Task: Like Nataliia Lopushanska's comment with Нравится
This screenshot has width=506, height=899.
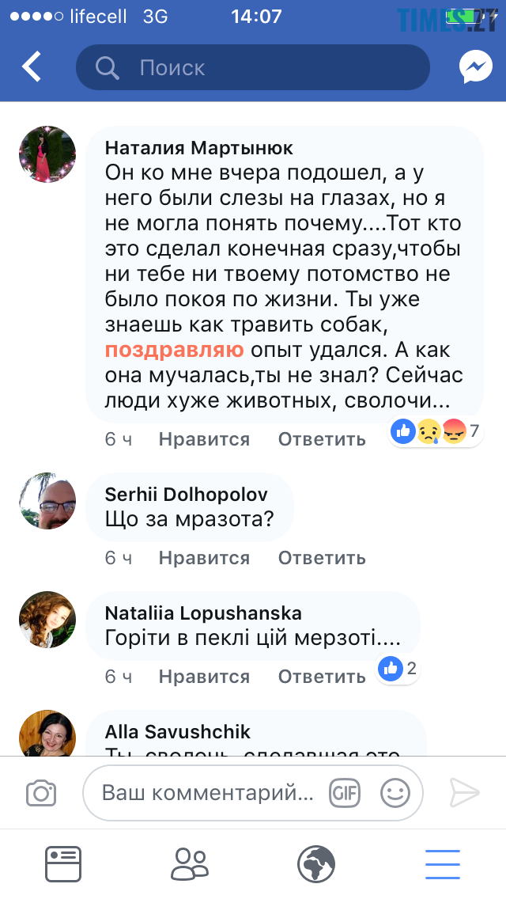Action: point(204,677)
